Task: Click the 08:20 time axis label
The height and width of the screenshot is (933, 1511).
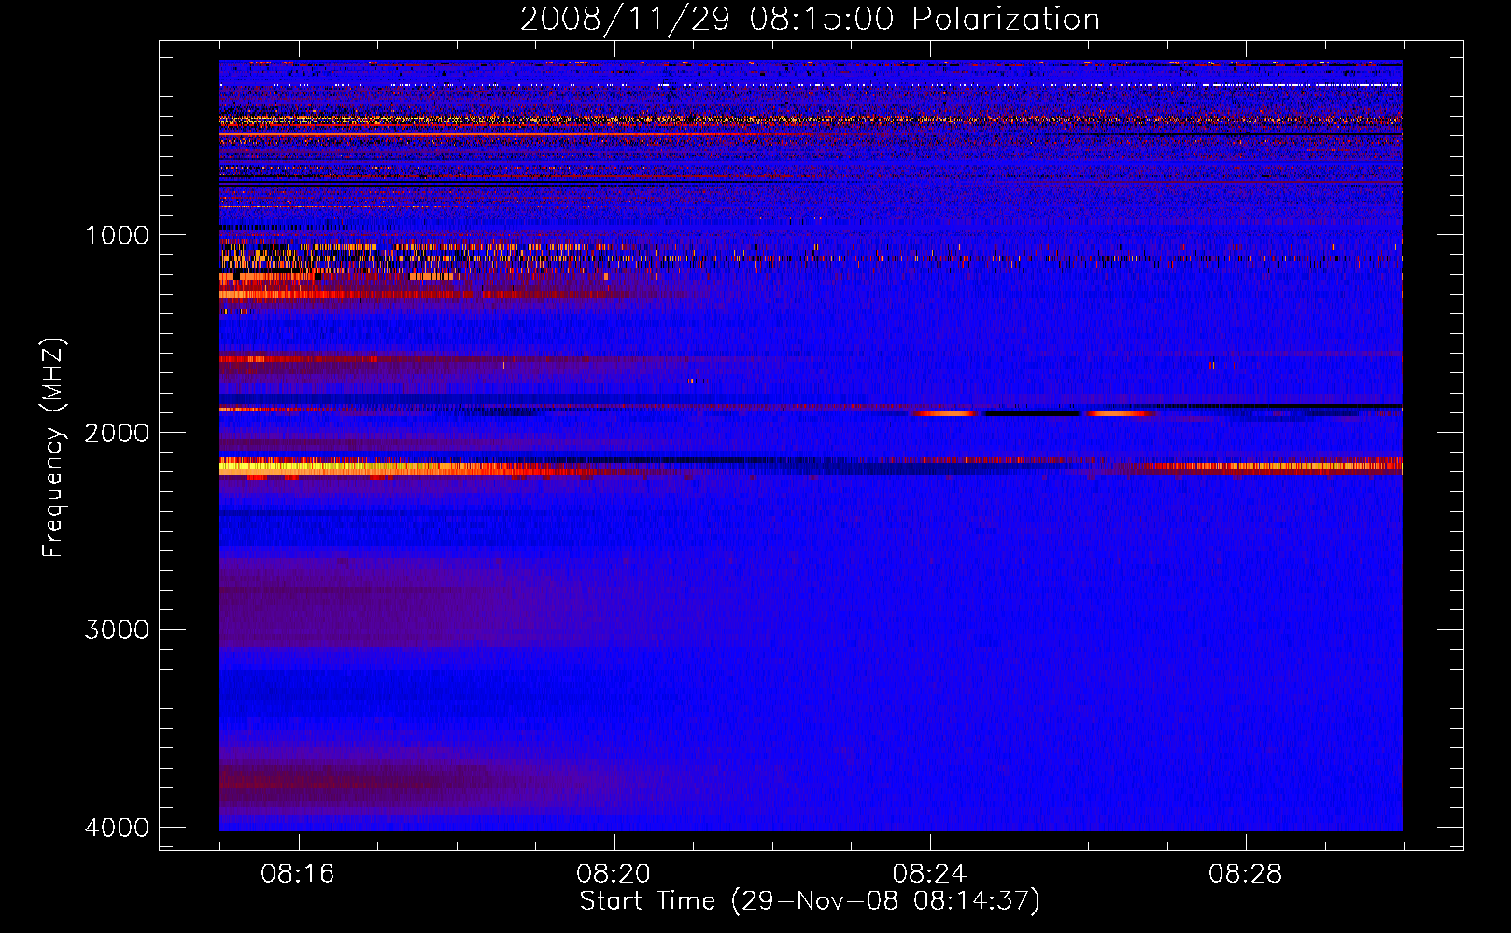Action: (614, 874)
